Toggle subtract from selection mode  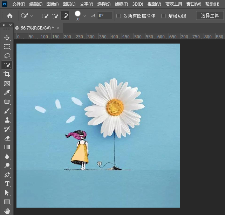point(65,16)
